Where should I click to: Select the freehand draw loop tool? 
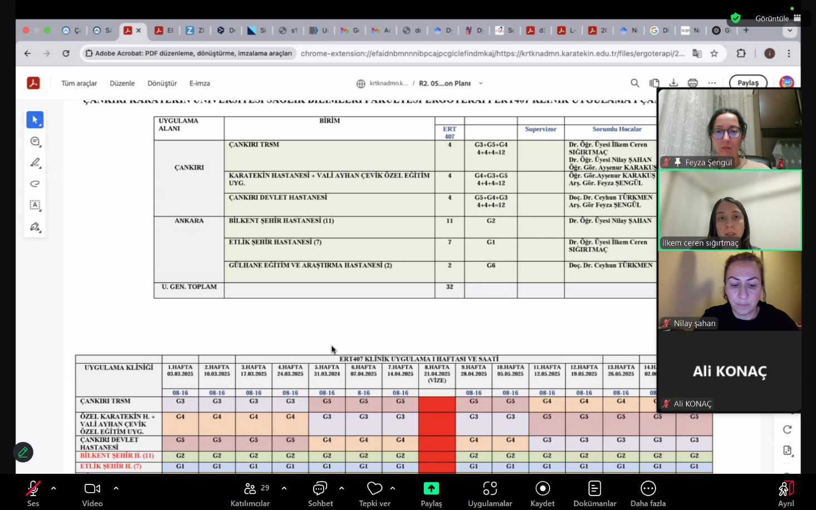click(x=35, y=184)
